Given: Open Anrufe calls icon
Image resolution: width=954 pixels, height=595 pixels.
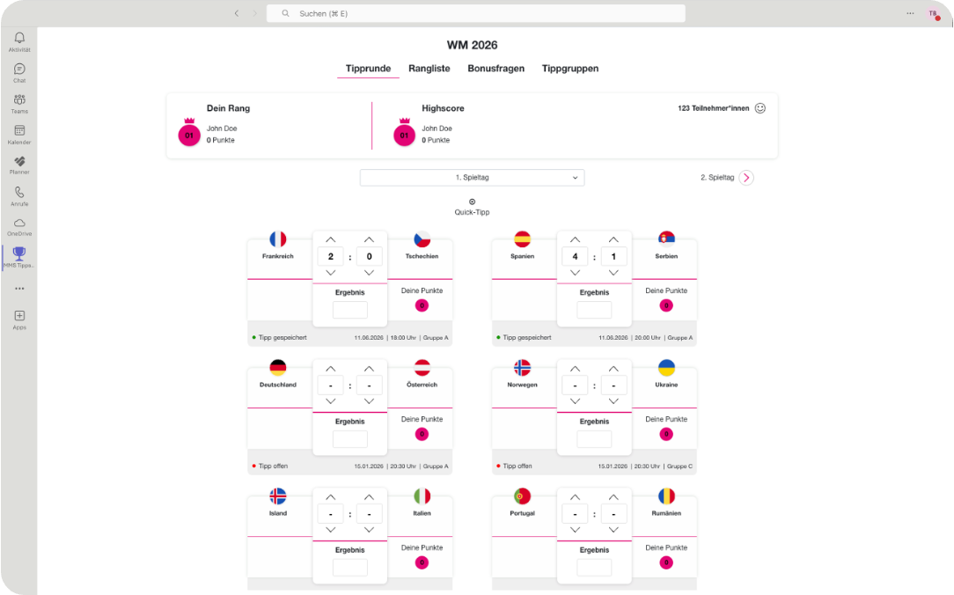Looking at the screenshot, I should (19, 193).
